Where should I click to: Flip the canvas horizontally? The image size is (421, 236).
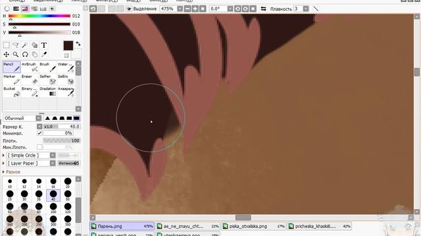pyautogui.click(x=263, y=9)
